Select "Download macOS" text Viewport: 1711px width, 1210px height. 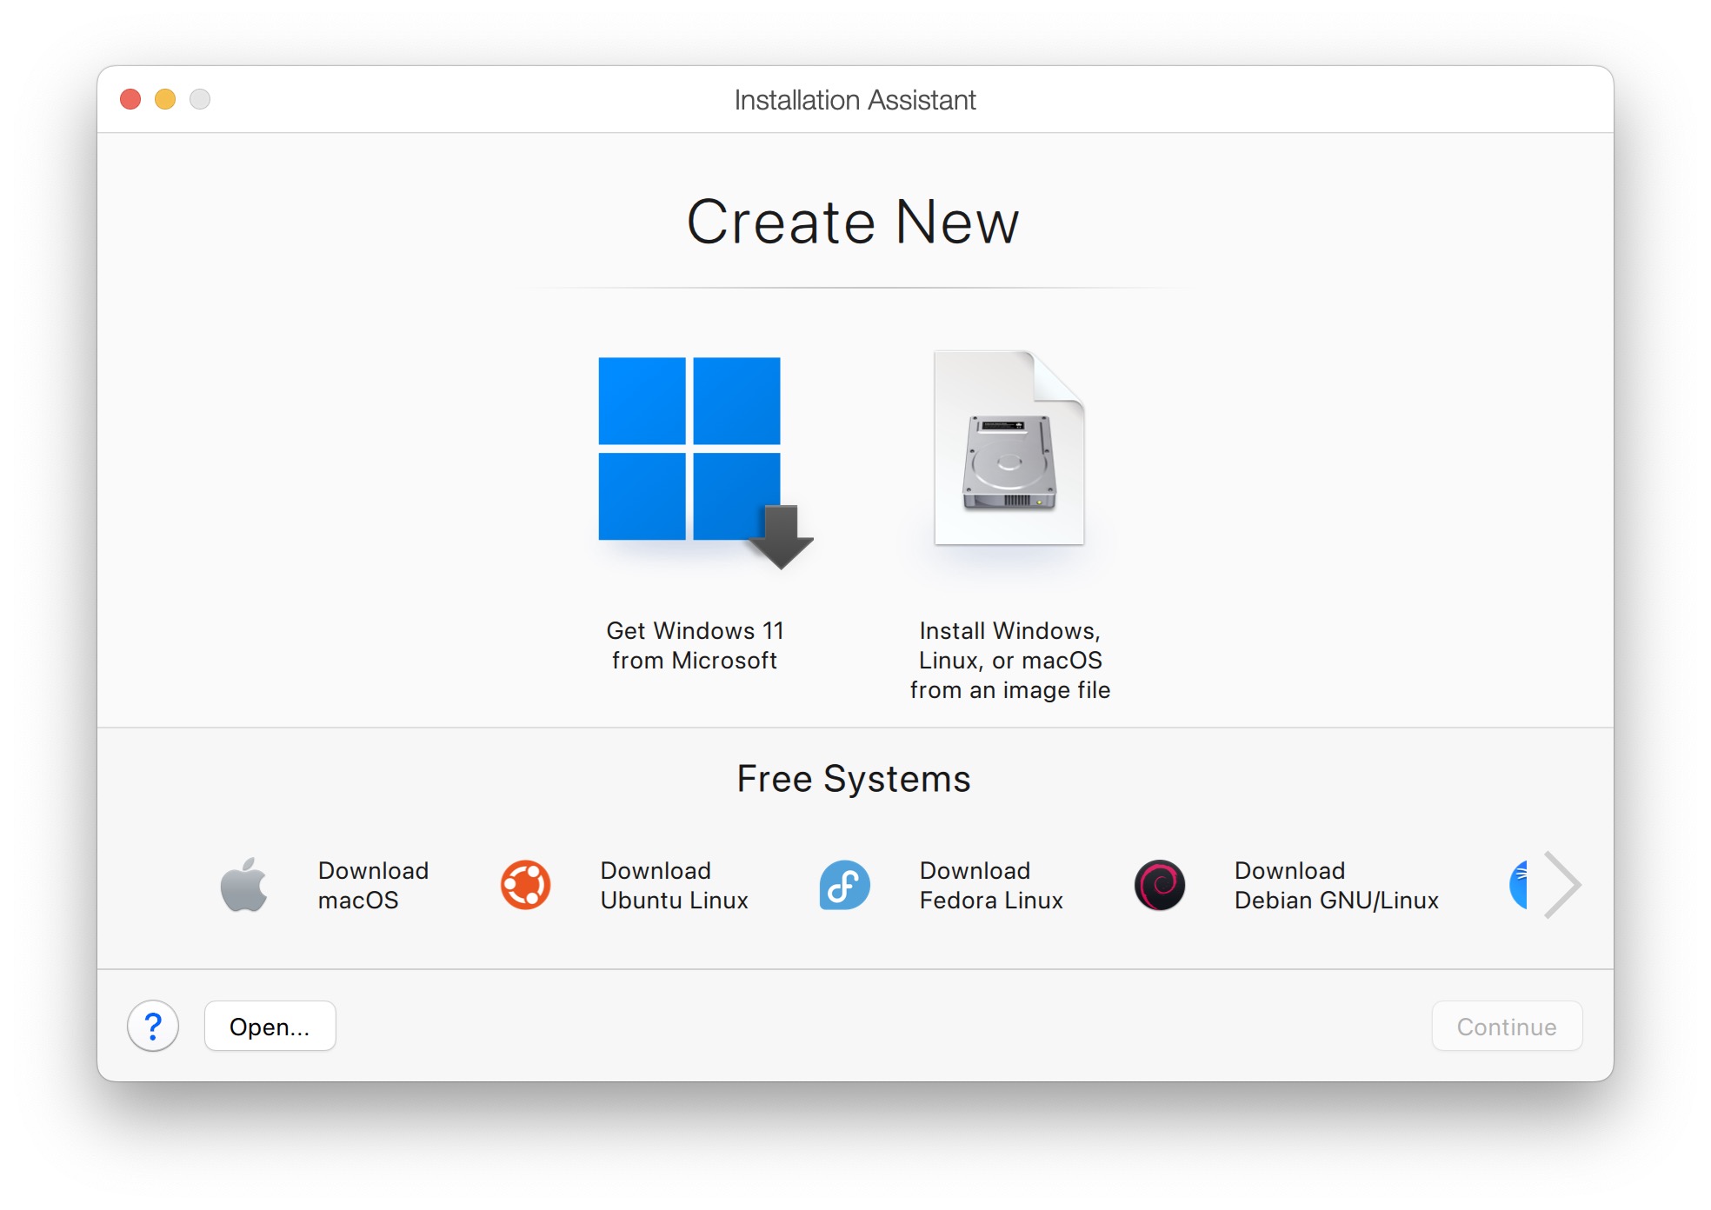point(373,885)
